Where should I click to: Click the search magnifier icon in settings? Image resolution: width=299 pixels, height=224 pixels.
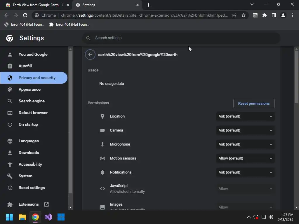tap(88, 38)
